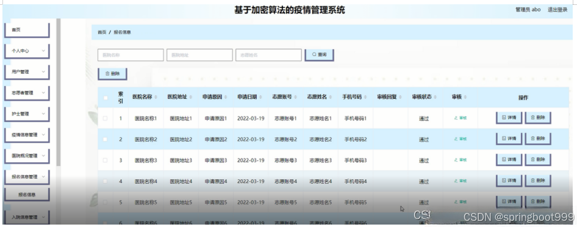The image size is (577, 227).
Task: Sort by 审核 column arrows
Action: pos(465,97)
